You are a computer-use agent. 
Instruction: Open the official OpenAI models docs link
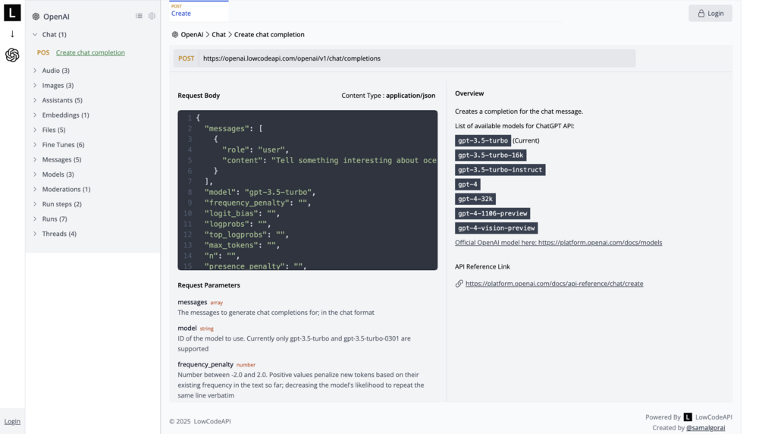pyautogui.click(x=558, y=243)
